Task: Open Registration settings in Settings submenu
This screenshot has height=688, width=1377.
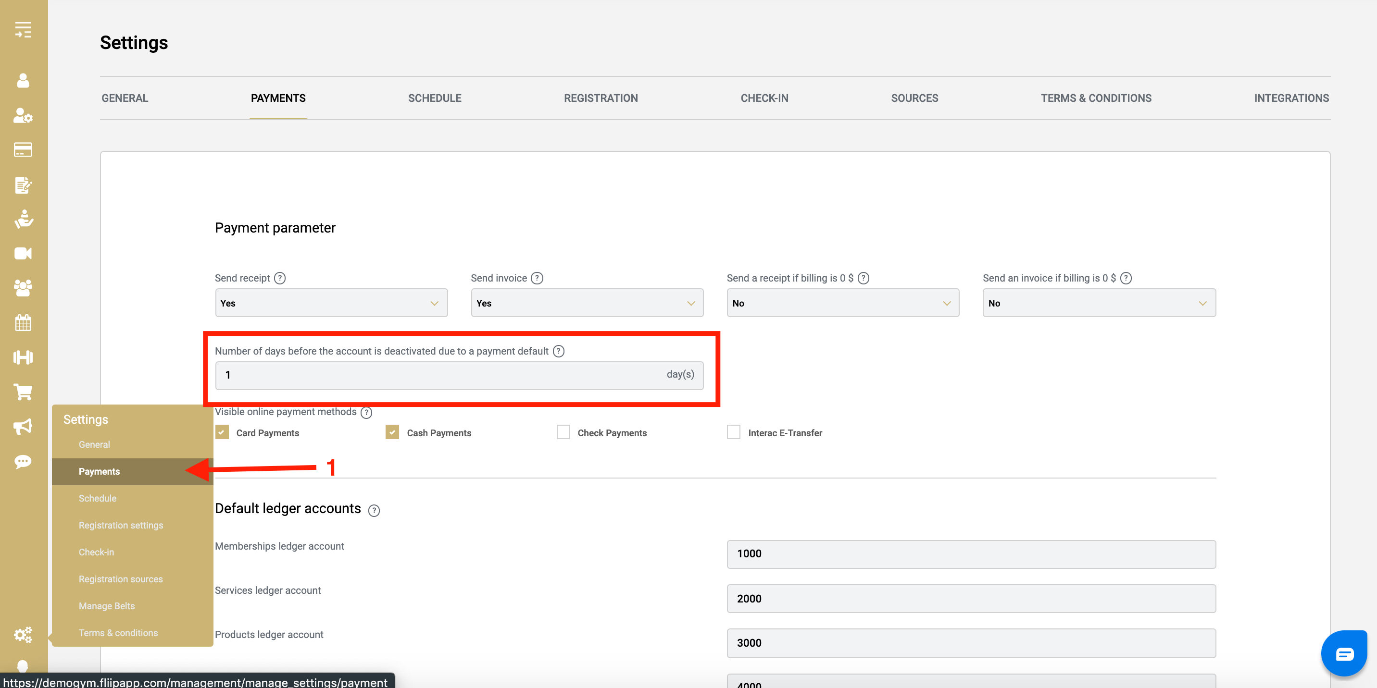Action: pyautogui.click(x=121, y=525)
